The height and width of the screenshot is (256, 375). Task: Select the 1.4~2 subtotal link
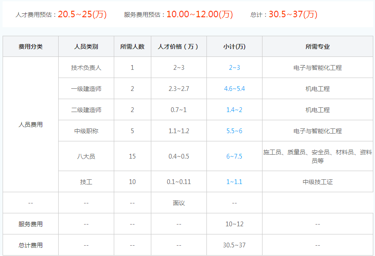click(x=234, y=110)
